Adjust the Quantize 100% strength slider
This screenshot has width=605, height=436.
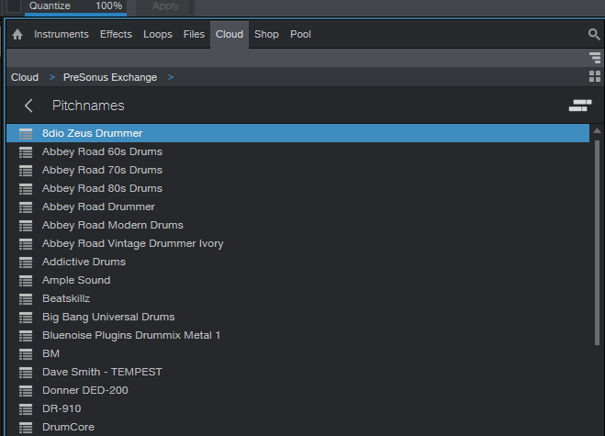pos(75,7)
